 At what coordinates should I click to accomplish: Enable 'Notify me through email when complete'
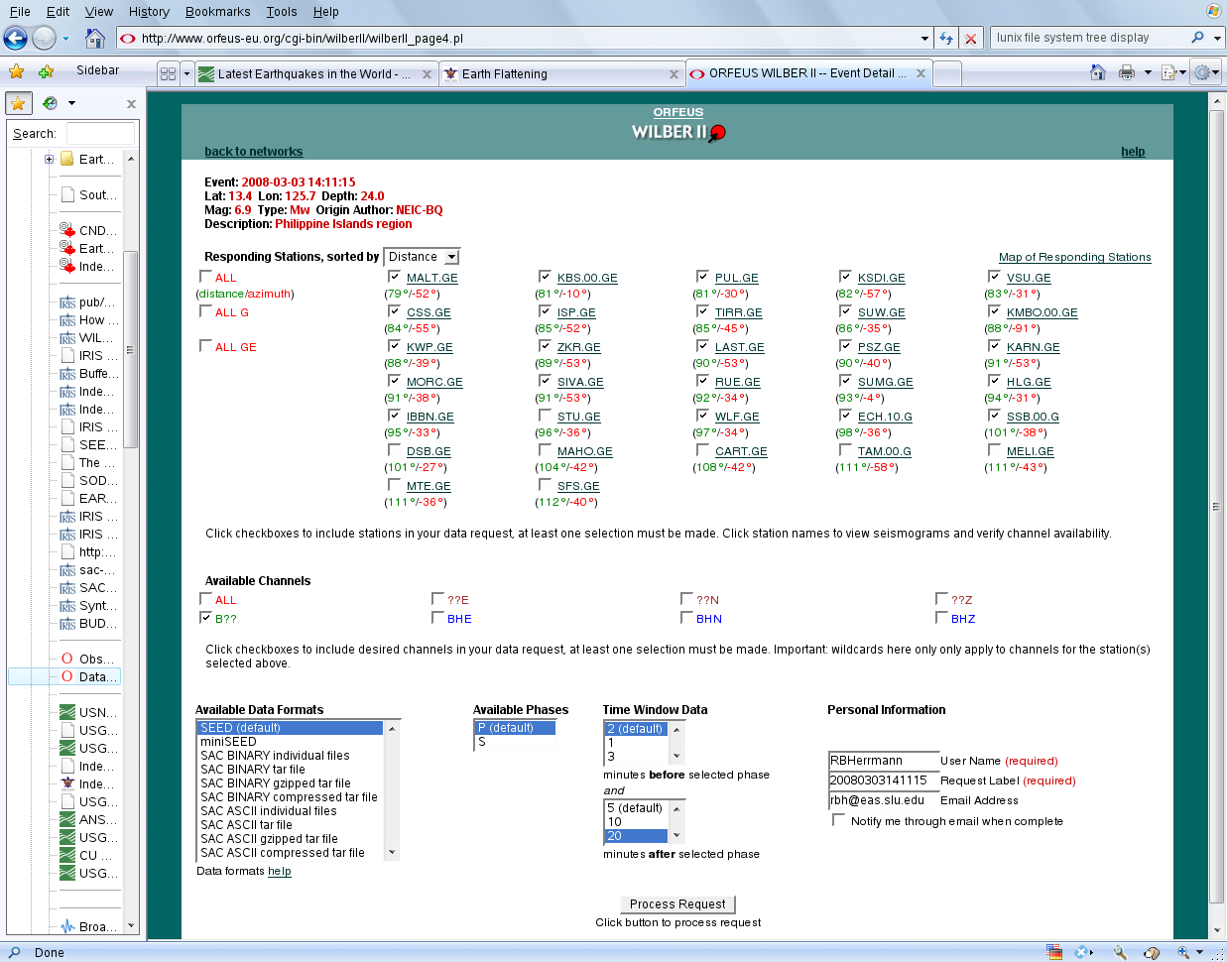click(x=838, y=820)
